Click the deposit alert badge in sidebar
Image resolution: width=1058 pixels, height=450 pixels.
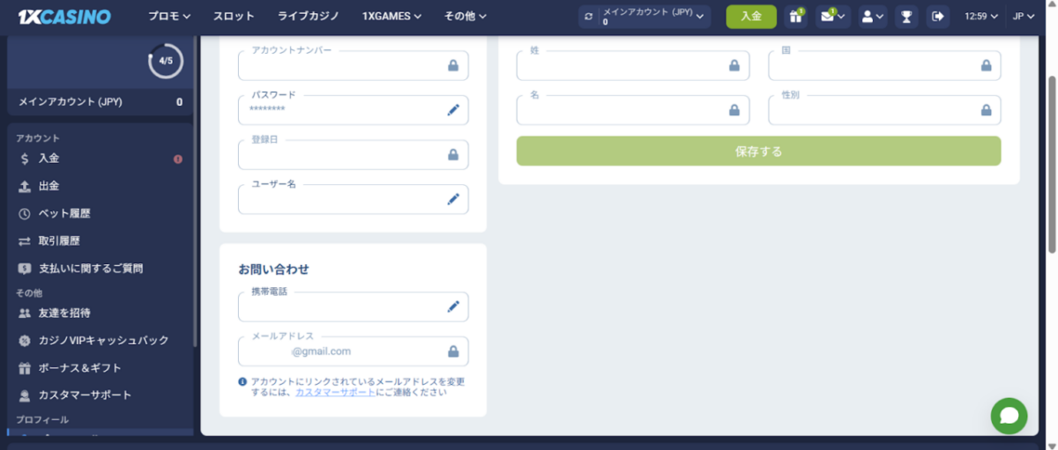(178, 159)
